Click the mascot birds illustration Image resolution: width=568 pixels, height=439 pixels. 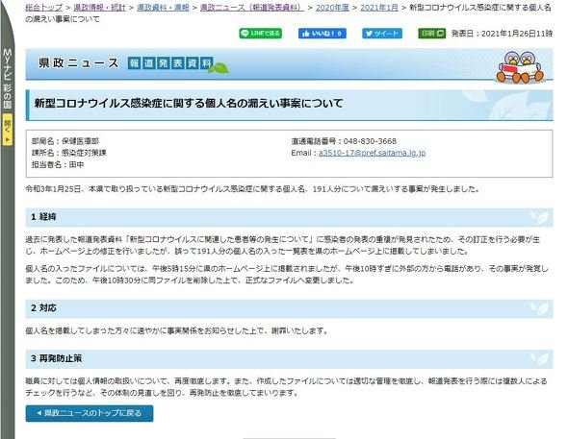click(520, 66)
